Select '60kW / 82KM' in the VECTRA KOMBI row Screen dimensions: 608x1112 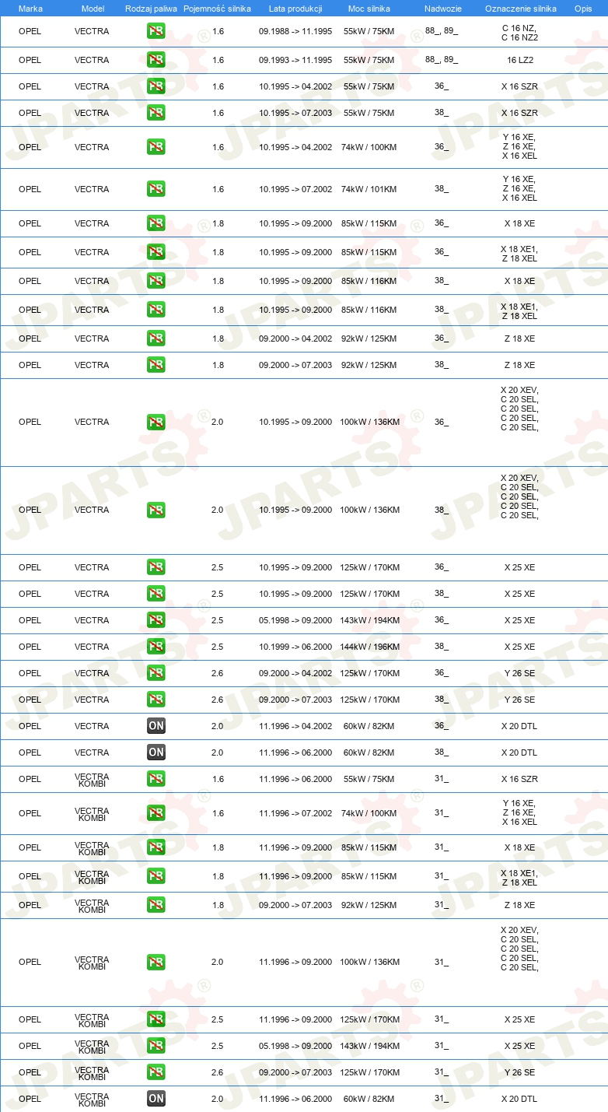coord(369,1099)
